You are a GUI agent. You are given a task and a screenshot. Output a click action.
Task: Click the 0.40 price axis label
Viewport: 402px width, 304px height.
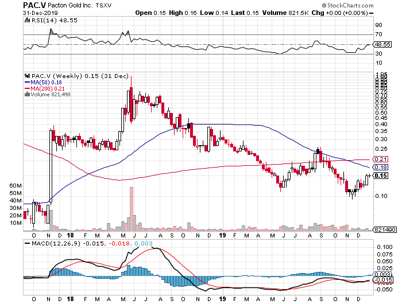point(381,124)
